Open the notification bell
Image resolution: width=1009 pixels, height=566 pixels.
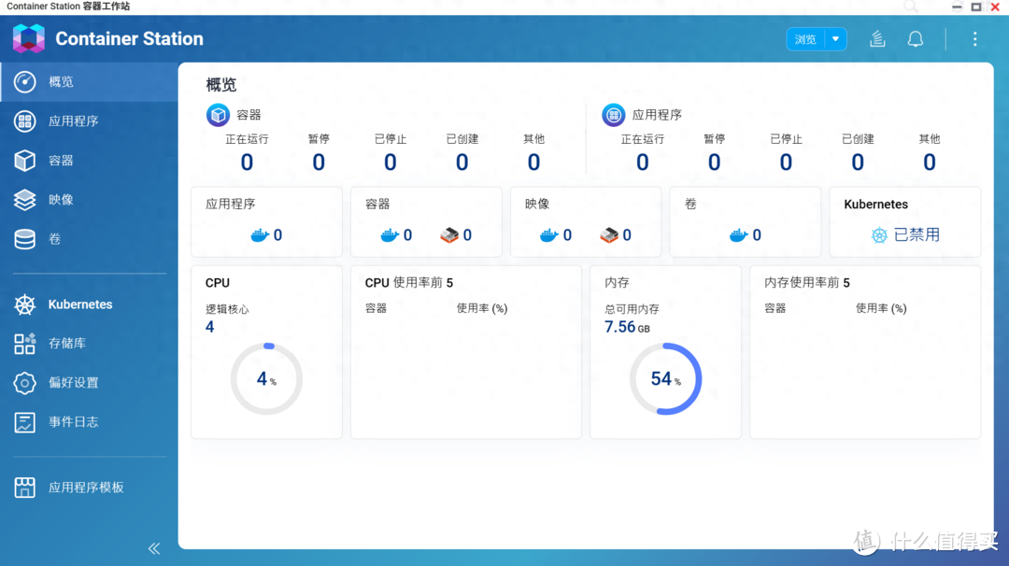(x=915, y=39)
